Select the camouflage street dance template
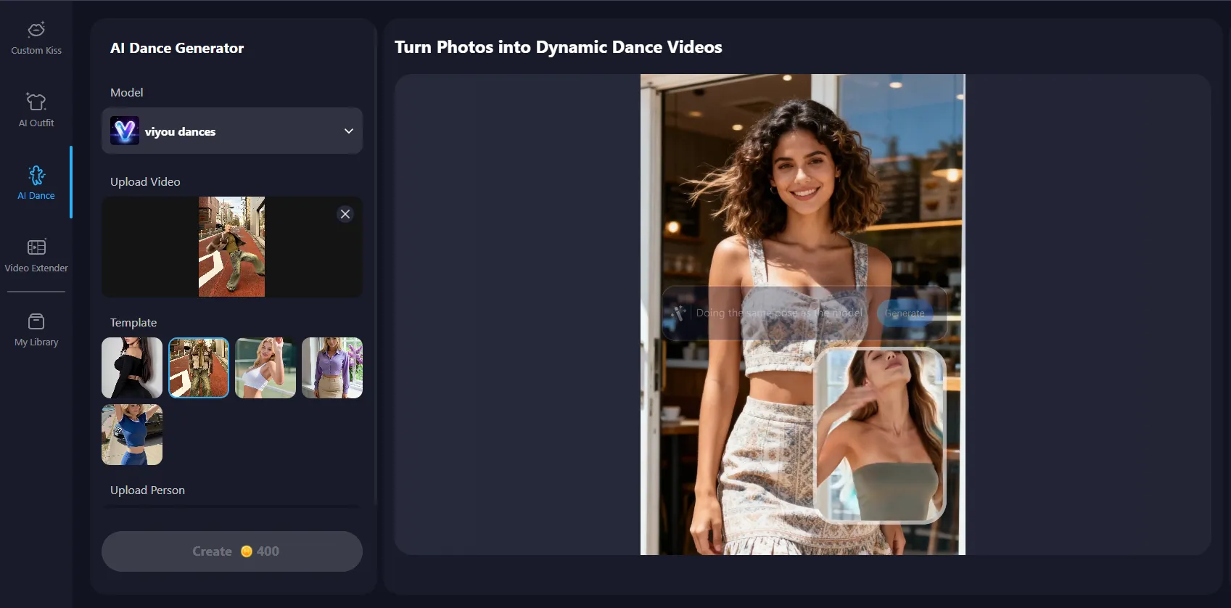The height and width of the screenshot is (608, 1231). point(199,368)
